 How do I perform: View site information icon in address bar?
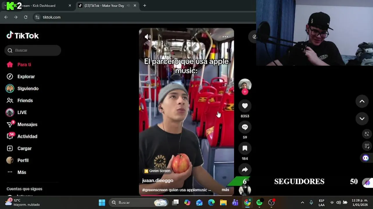pos(37,17)
